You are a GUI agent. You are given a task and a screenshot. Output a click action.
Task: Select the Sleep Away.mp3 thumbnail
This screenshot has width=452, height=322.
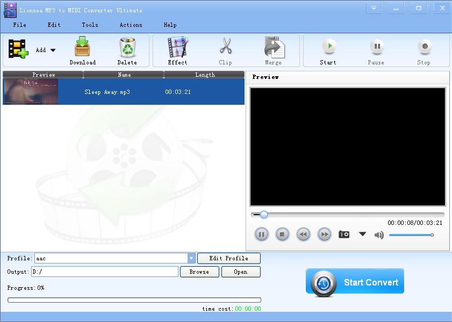click(31, 91)
